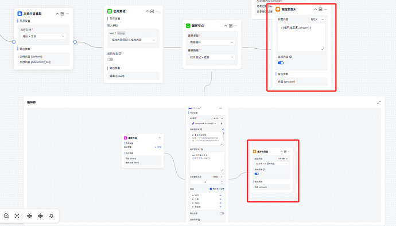The width and height of the screenshot is (396, 226).
Task: Collapse the 指定回复4 node
Action: pos(316,9)
